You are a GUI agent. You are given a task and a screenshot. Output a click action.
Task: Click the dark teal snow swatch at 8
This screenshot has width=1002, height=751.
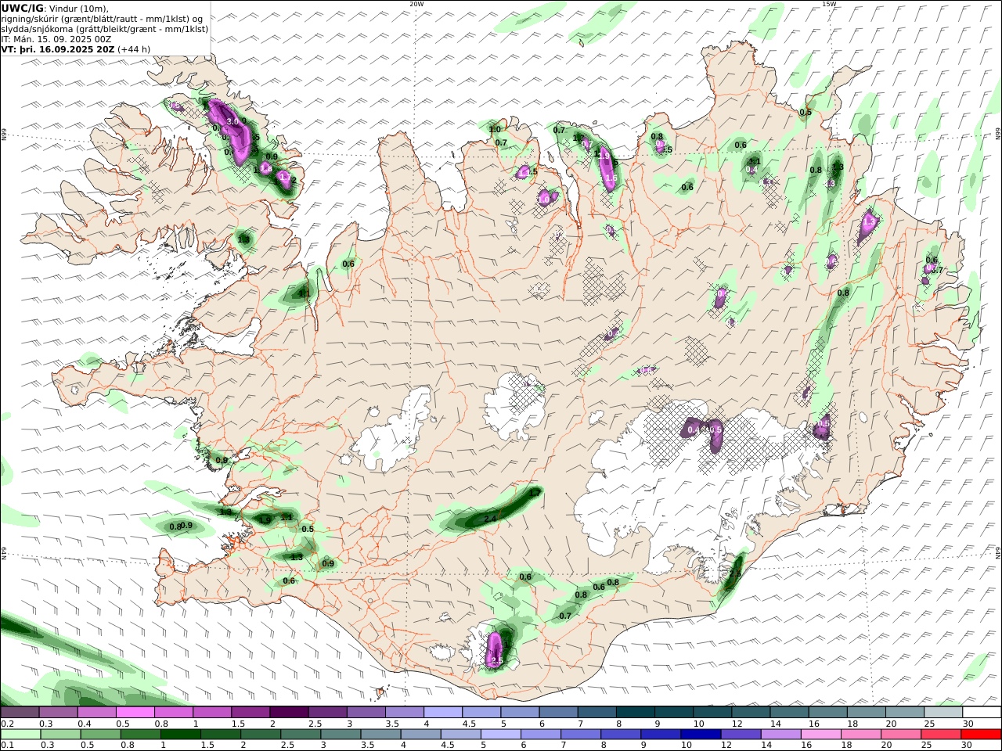coord(636,713)
